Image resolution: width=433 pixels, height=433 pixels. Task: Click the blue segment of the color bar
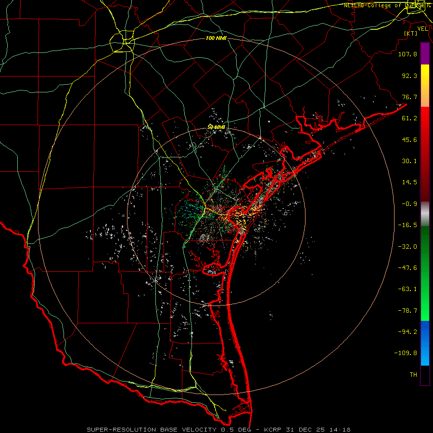click(x=425, y=343)
